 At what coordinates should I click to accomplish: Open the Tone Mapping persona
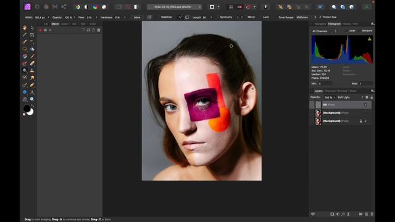click(55, 7)
